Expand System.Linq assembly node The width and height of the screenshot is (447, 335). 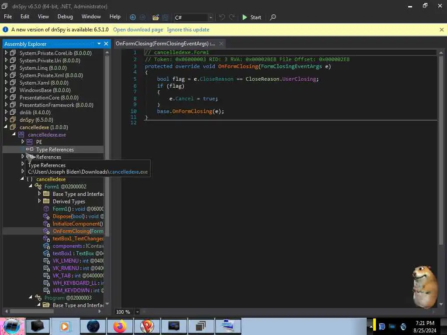pos(6,68)
